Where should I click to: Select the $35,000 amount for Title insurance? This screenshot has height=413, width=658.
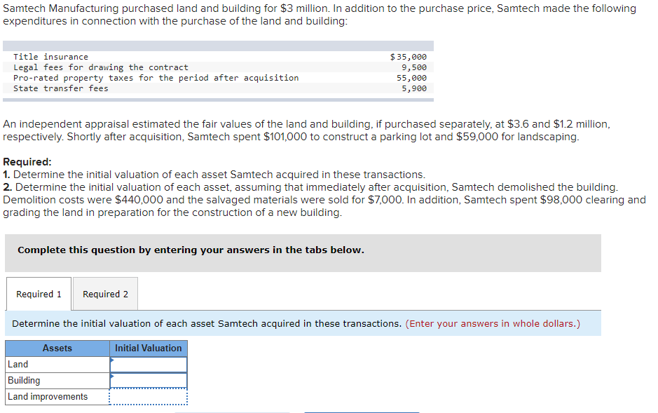pyautogui.click(x=408, y=57)
